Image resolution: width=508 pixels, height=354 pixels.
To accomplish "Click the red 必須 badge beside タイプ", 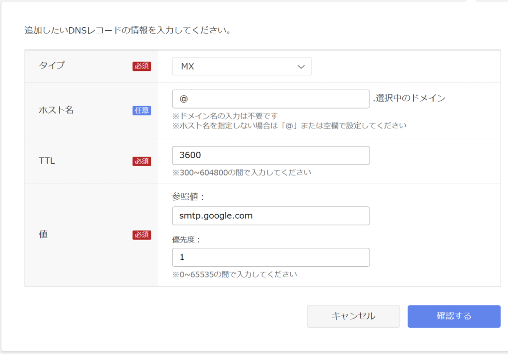I will [141, 66].
